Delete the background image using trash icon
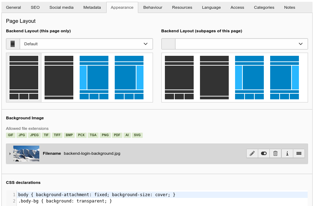This screenshot has height=206, width=314. click(275, 153)
